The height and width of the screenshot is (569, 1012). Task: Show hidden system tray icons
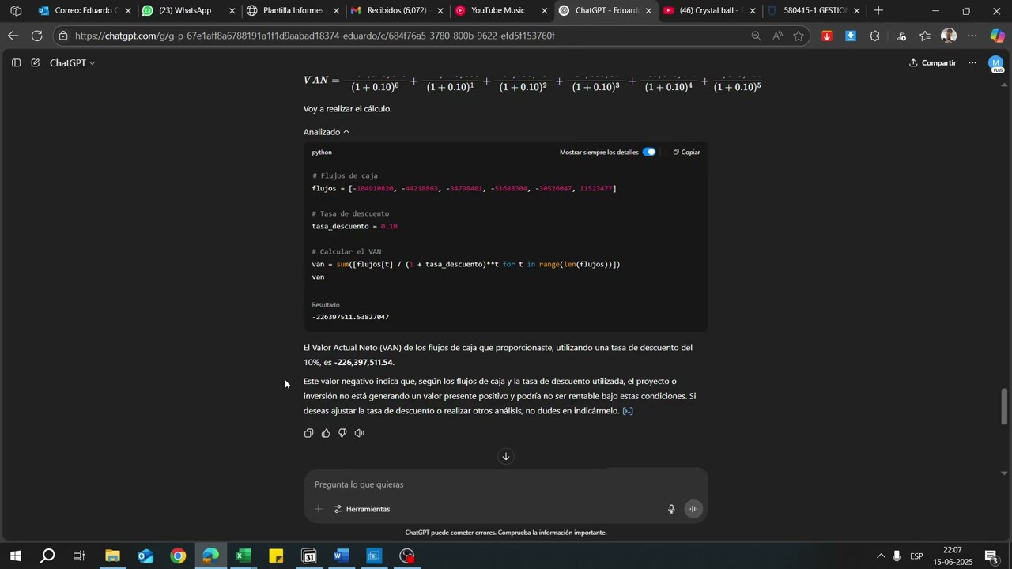[x=881, y=556]
